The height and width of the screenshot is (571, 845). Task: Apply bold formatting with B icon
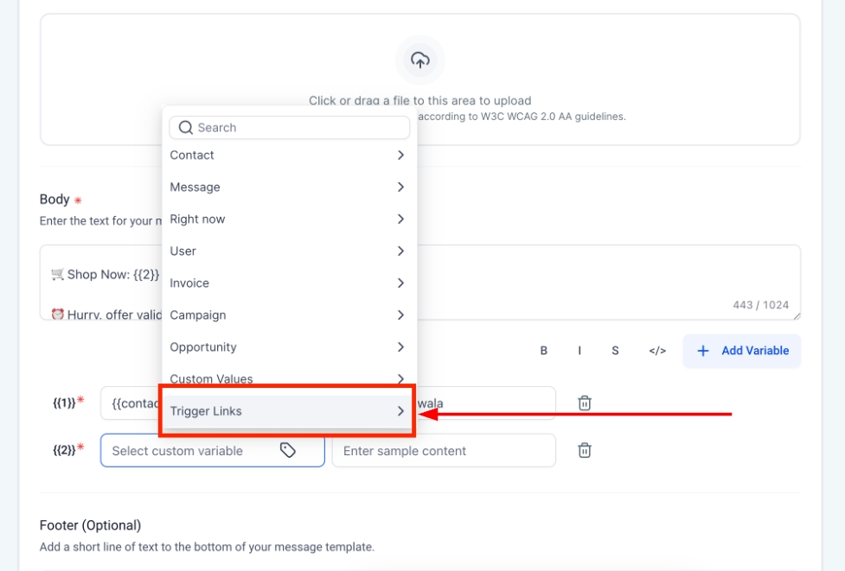544,351
